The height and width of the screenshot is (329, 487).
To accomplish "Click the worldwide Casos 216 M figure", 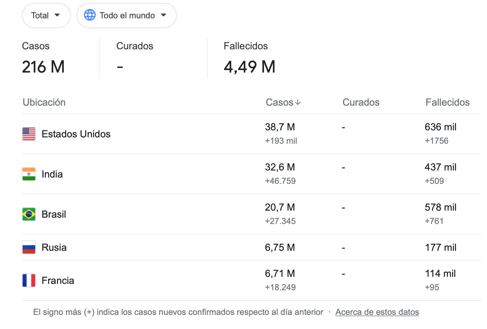I will click(43, 67).
